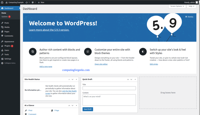
Task: Click the Collapse menu label
Action: click(10, 63)
